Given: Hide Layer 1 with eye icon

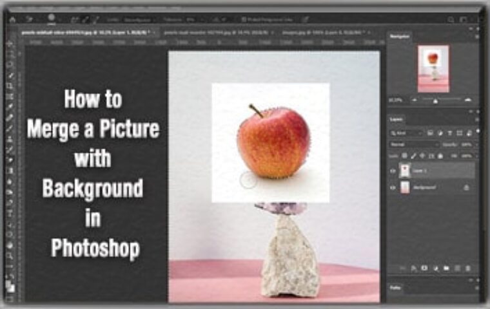Looking at the screenshot, I should coord(393,171).
